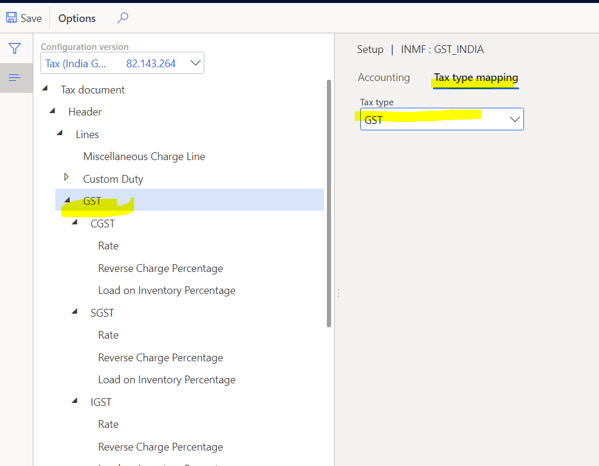The image size is (599, 466).
Task: Click the Save icon in the toolbar
Action: [x=11, y=17]
